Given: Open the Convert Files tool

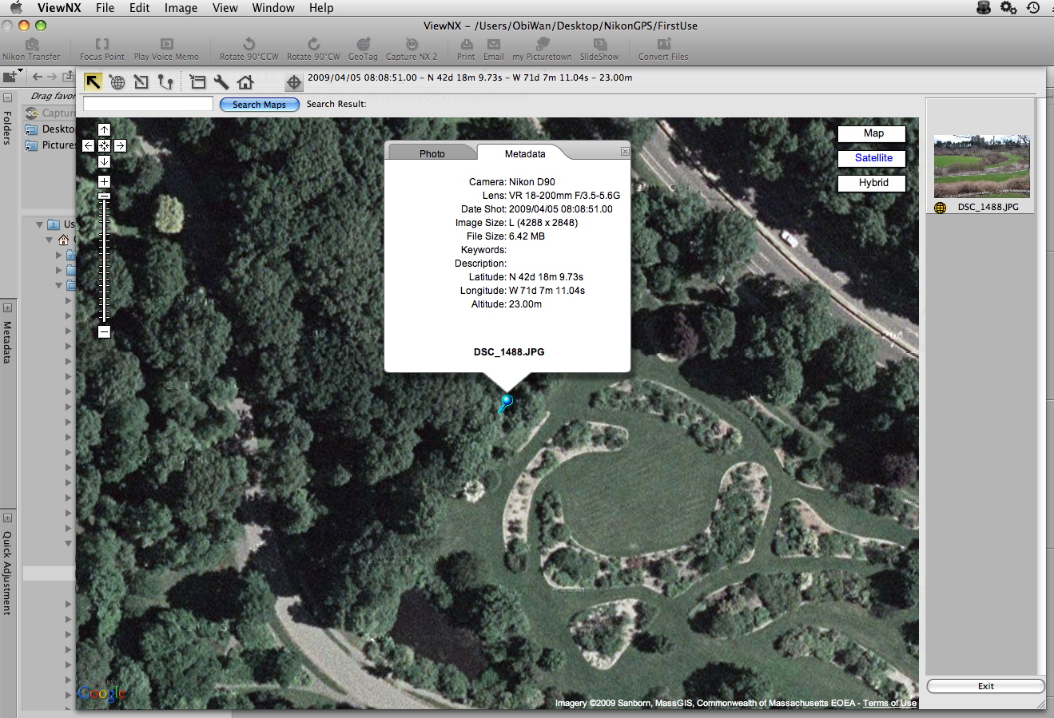Looking at the screenshot, I should pyautogui.click(x=663, y=50).
